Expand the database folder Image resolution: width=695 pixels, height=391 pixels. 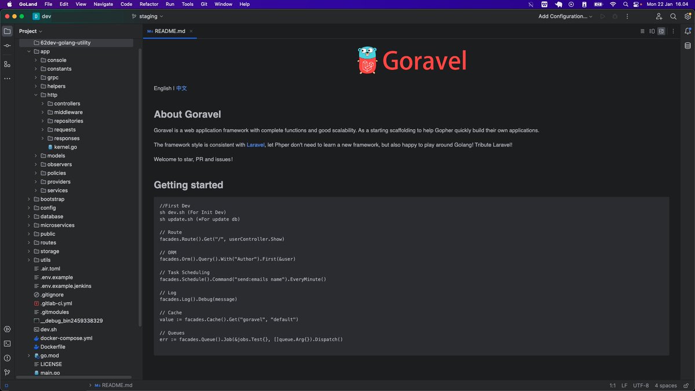[29, 217]
